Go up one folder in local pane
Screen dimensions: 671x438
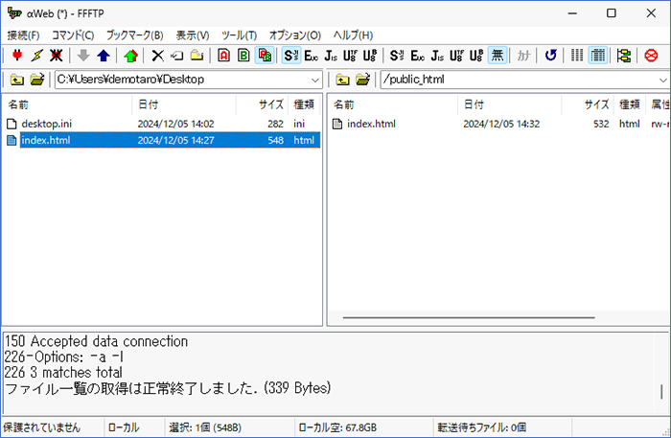pyautogui.click(x=16, y=80)
